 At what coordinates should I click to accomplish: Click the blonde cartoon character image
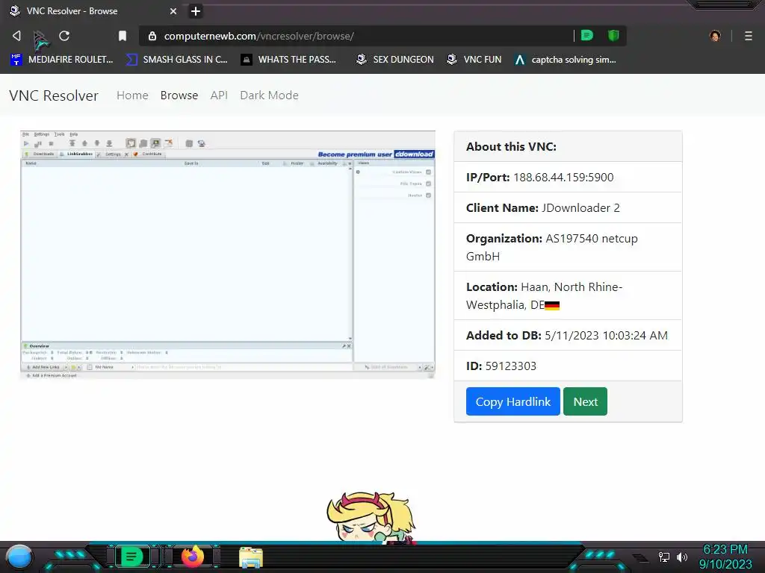click(x=371, y=518)
